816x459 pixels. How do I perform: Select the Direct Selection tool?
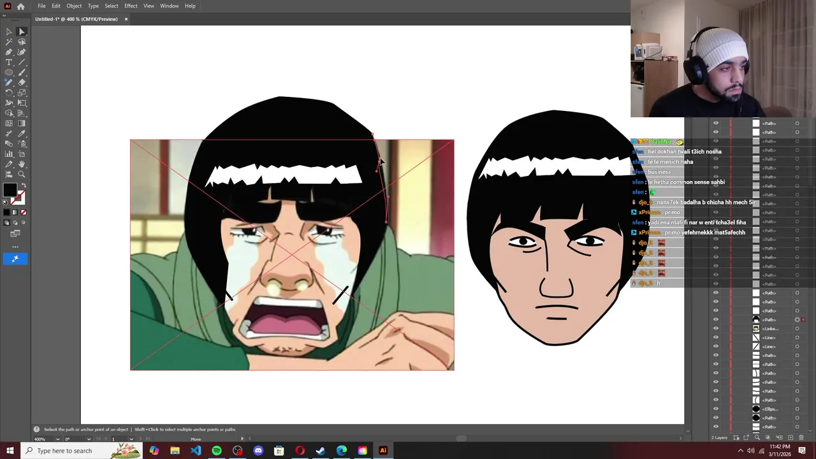point(22,31)
